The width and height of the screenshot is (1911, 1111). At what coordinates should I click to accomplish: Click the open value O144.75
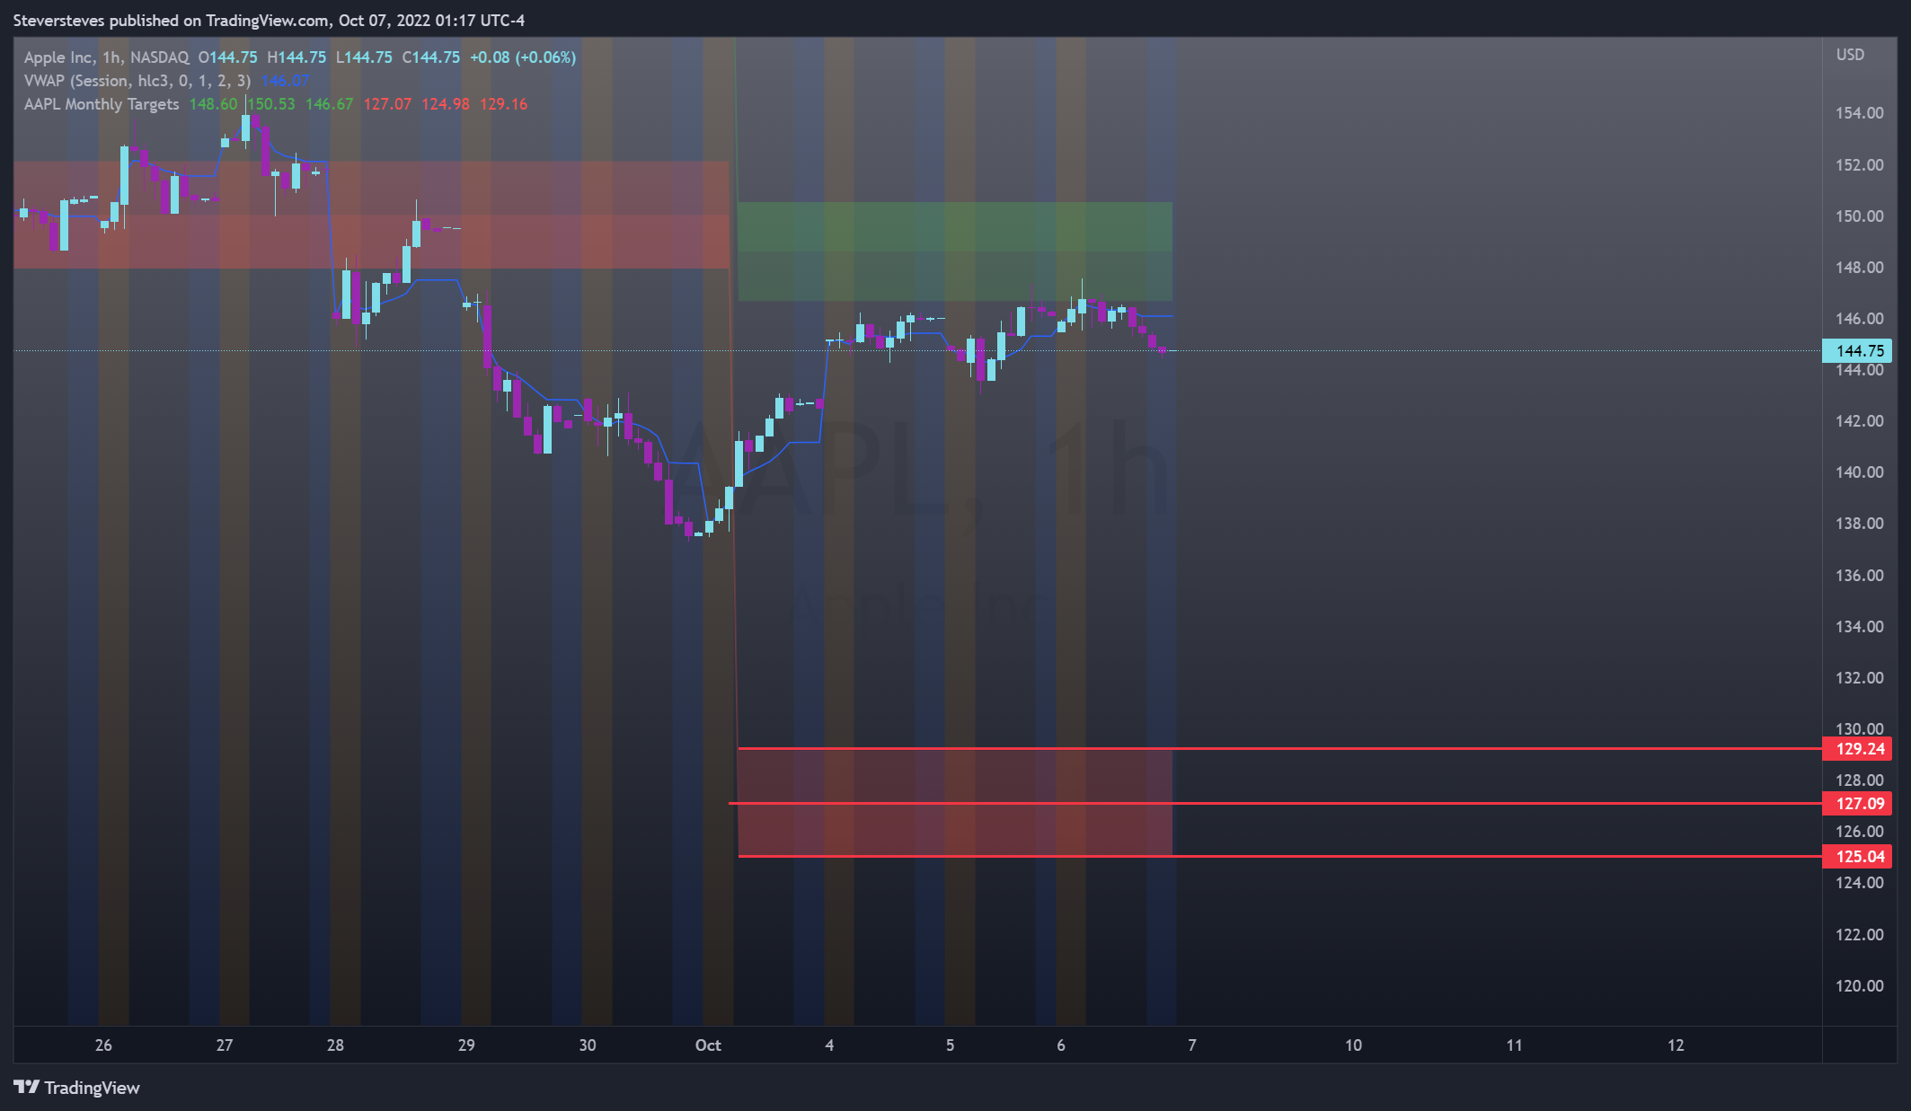pyautogui.click(x=227, y=57)
